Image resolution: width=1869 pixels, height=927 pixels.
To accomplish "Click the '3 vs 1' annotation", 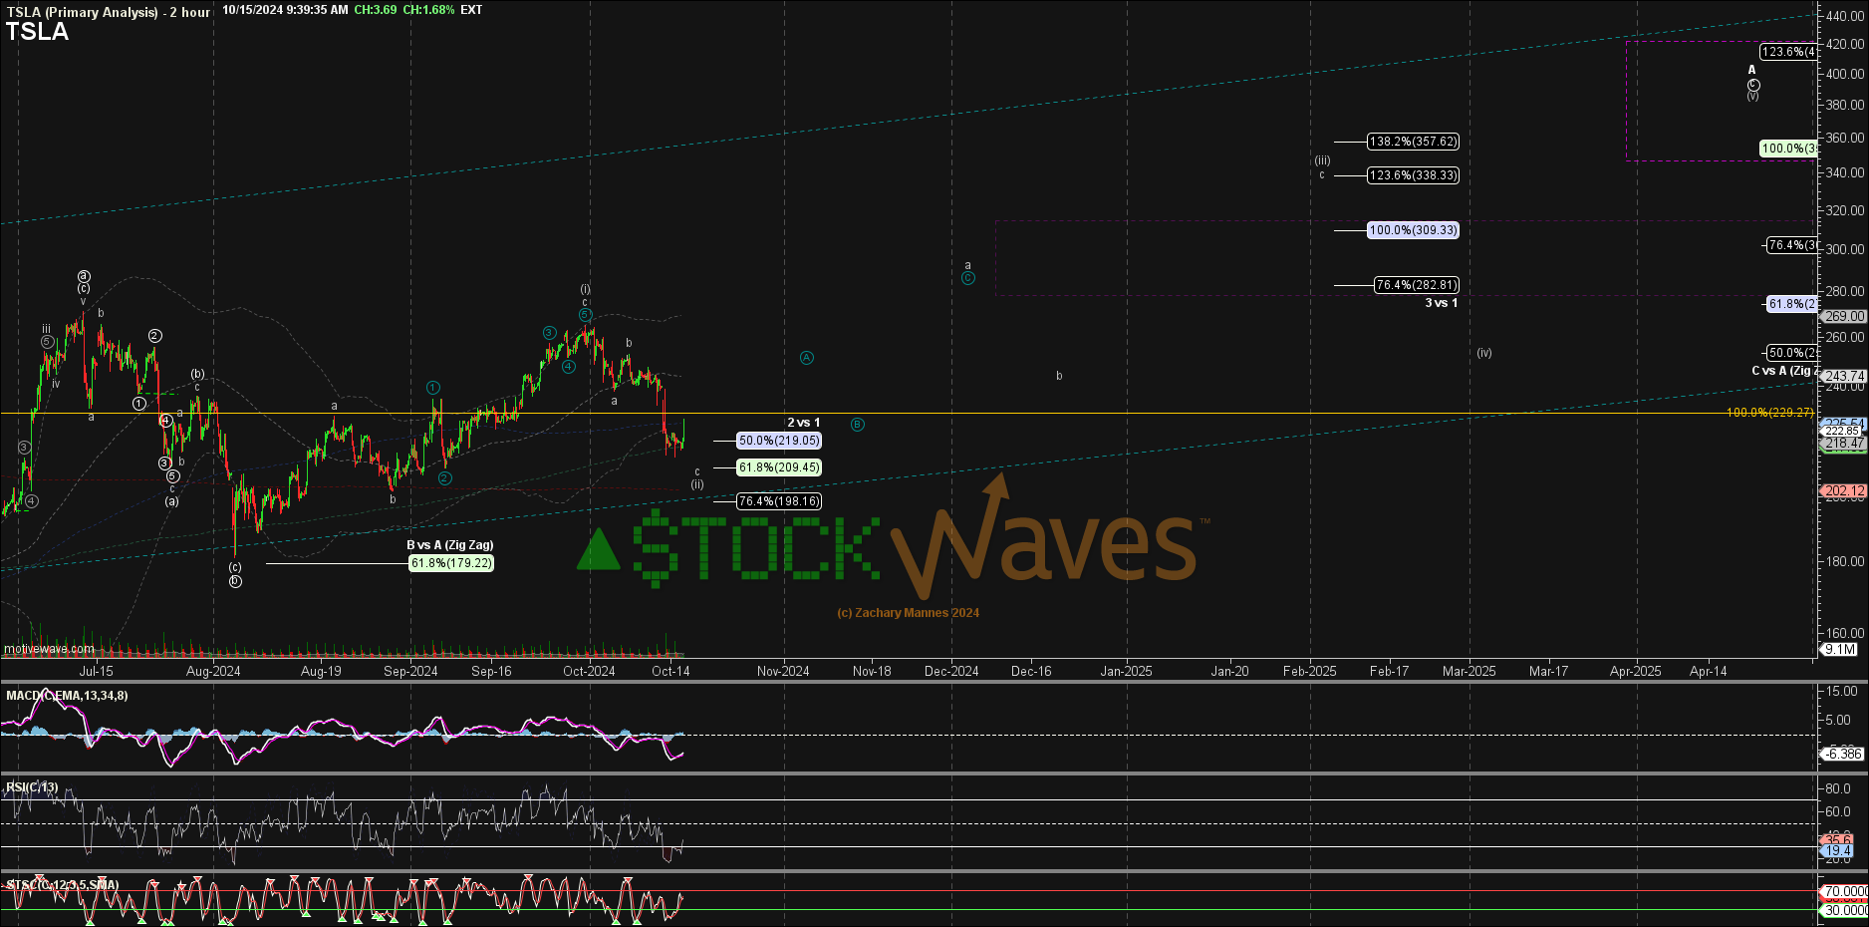I will point(1441,303).
